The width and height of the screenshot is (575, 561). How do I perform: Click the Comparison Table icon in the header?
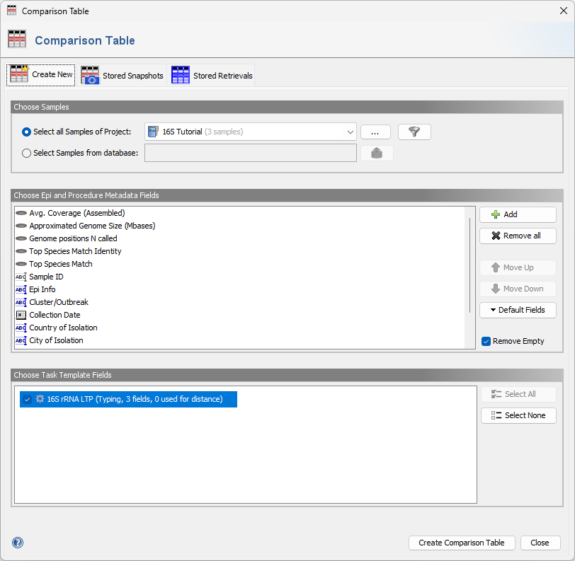click(x=17, y=39)
